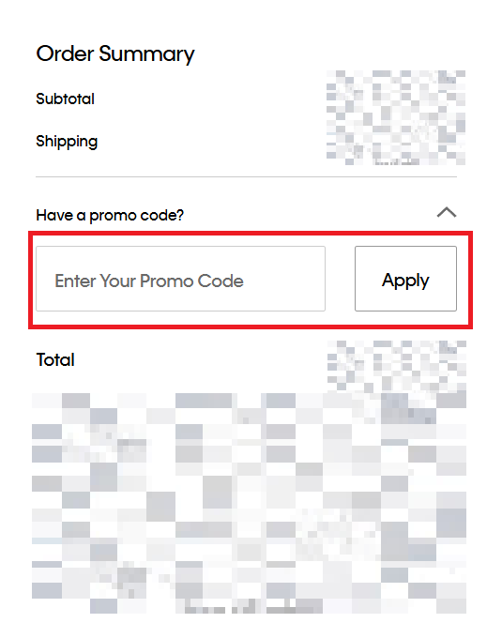Click the divider line under Shipping
Viewport: 487px width, 623px height.
pos(246,176)
